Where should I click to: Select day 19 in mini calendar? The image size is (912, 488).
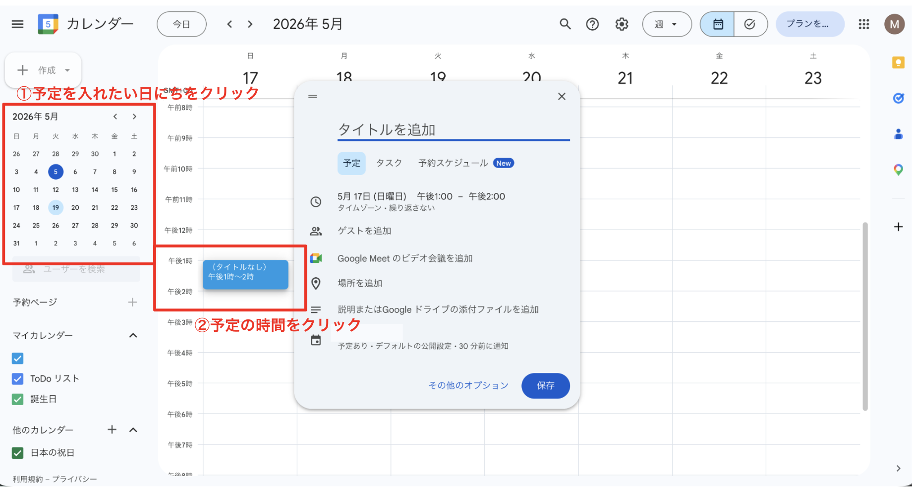click(56, 207)
